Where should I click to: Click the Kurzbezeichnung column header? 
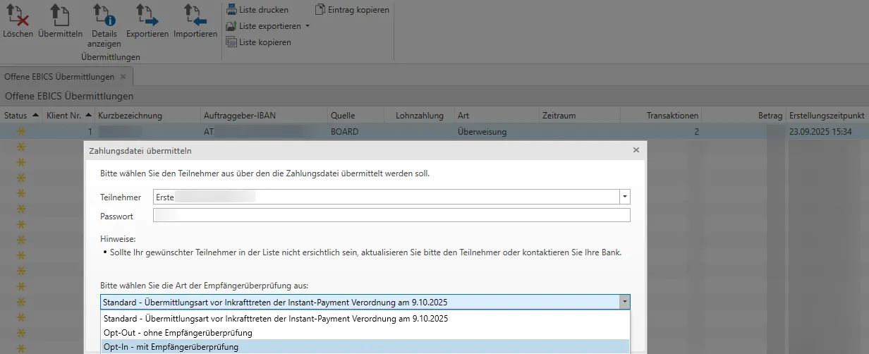coord(147,115)
